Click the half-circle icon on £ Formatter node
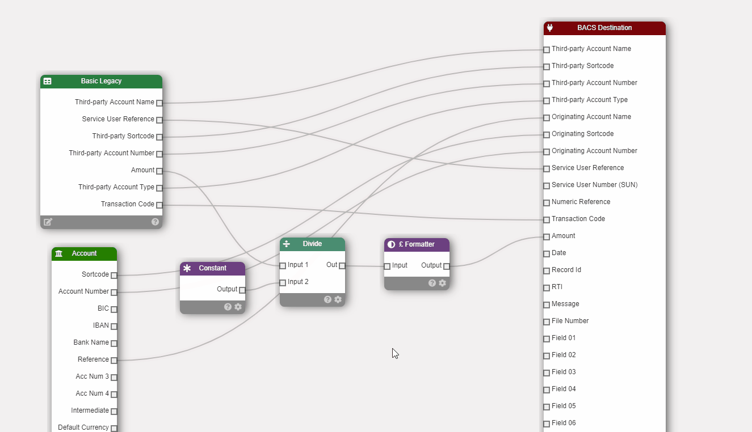Screen dimensions: 752x432 point(391,244)
